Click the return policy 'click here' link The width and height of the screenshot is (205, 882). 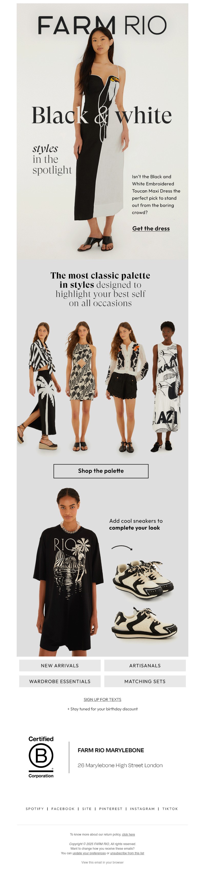click(x=128, y=835)
